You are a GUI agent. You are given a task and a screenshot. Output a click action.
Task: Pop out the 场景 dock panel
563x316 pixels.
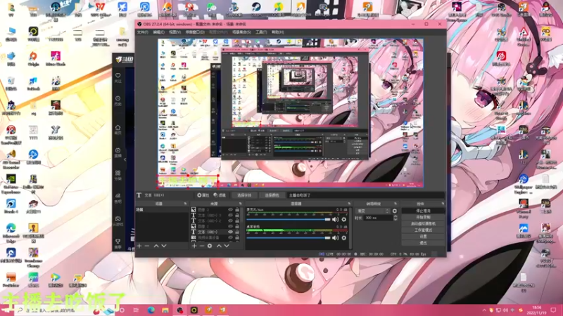[185, 204]
